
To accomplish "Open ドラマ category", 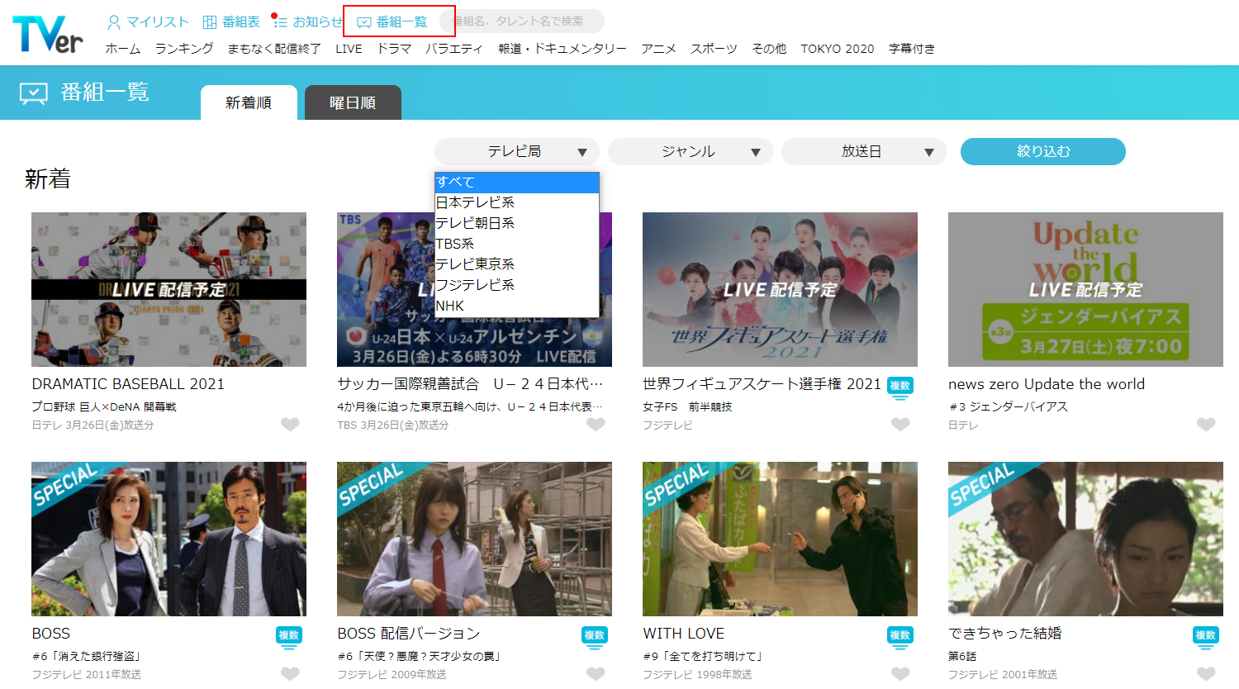I will (394, 49).
